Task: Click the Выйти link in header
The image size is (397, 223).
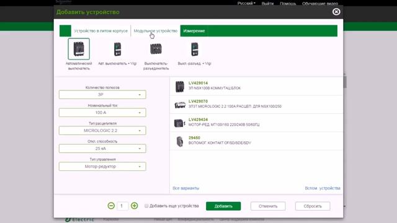Action: pyautogui.click(x=267, y=3)
